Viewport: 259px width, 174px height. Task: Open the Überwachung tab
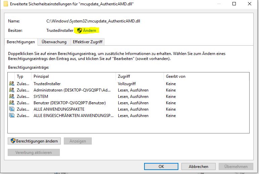(54, 42)
